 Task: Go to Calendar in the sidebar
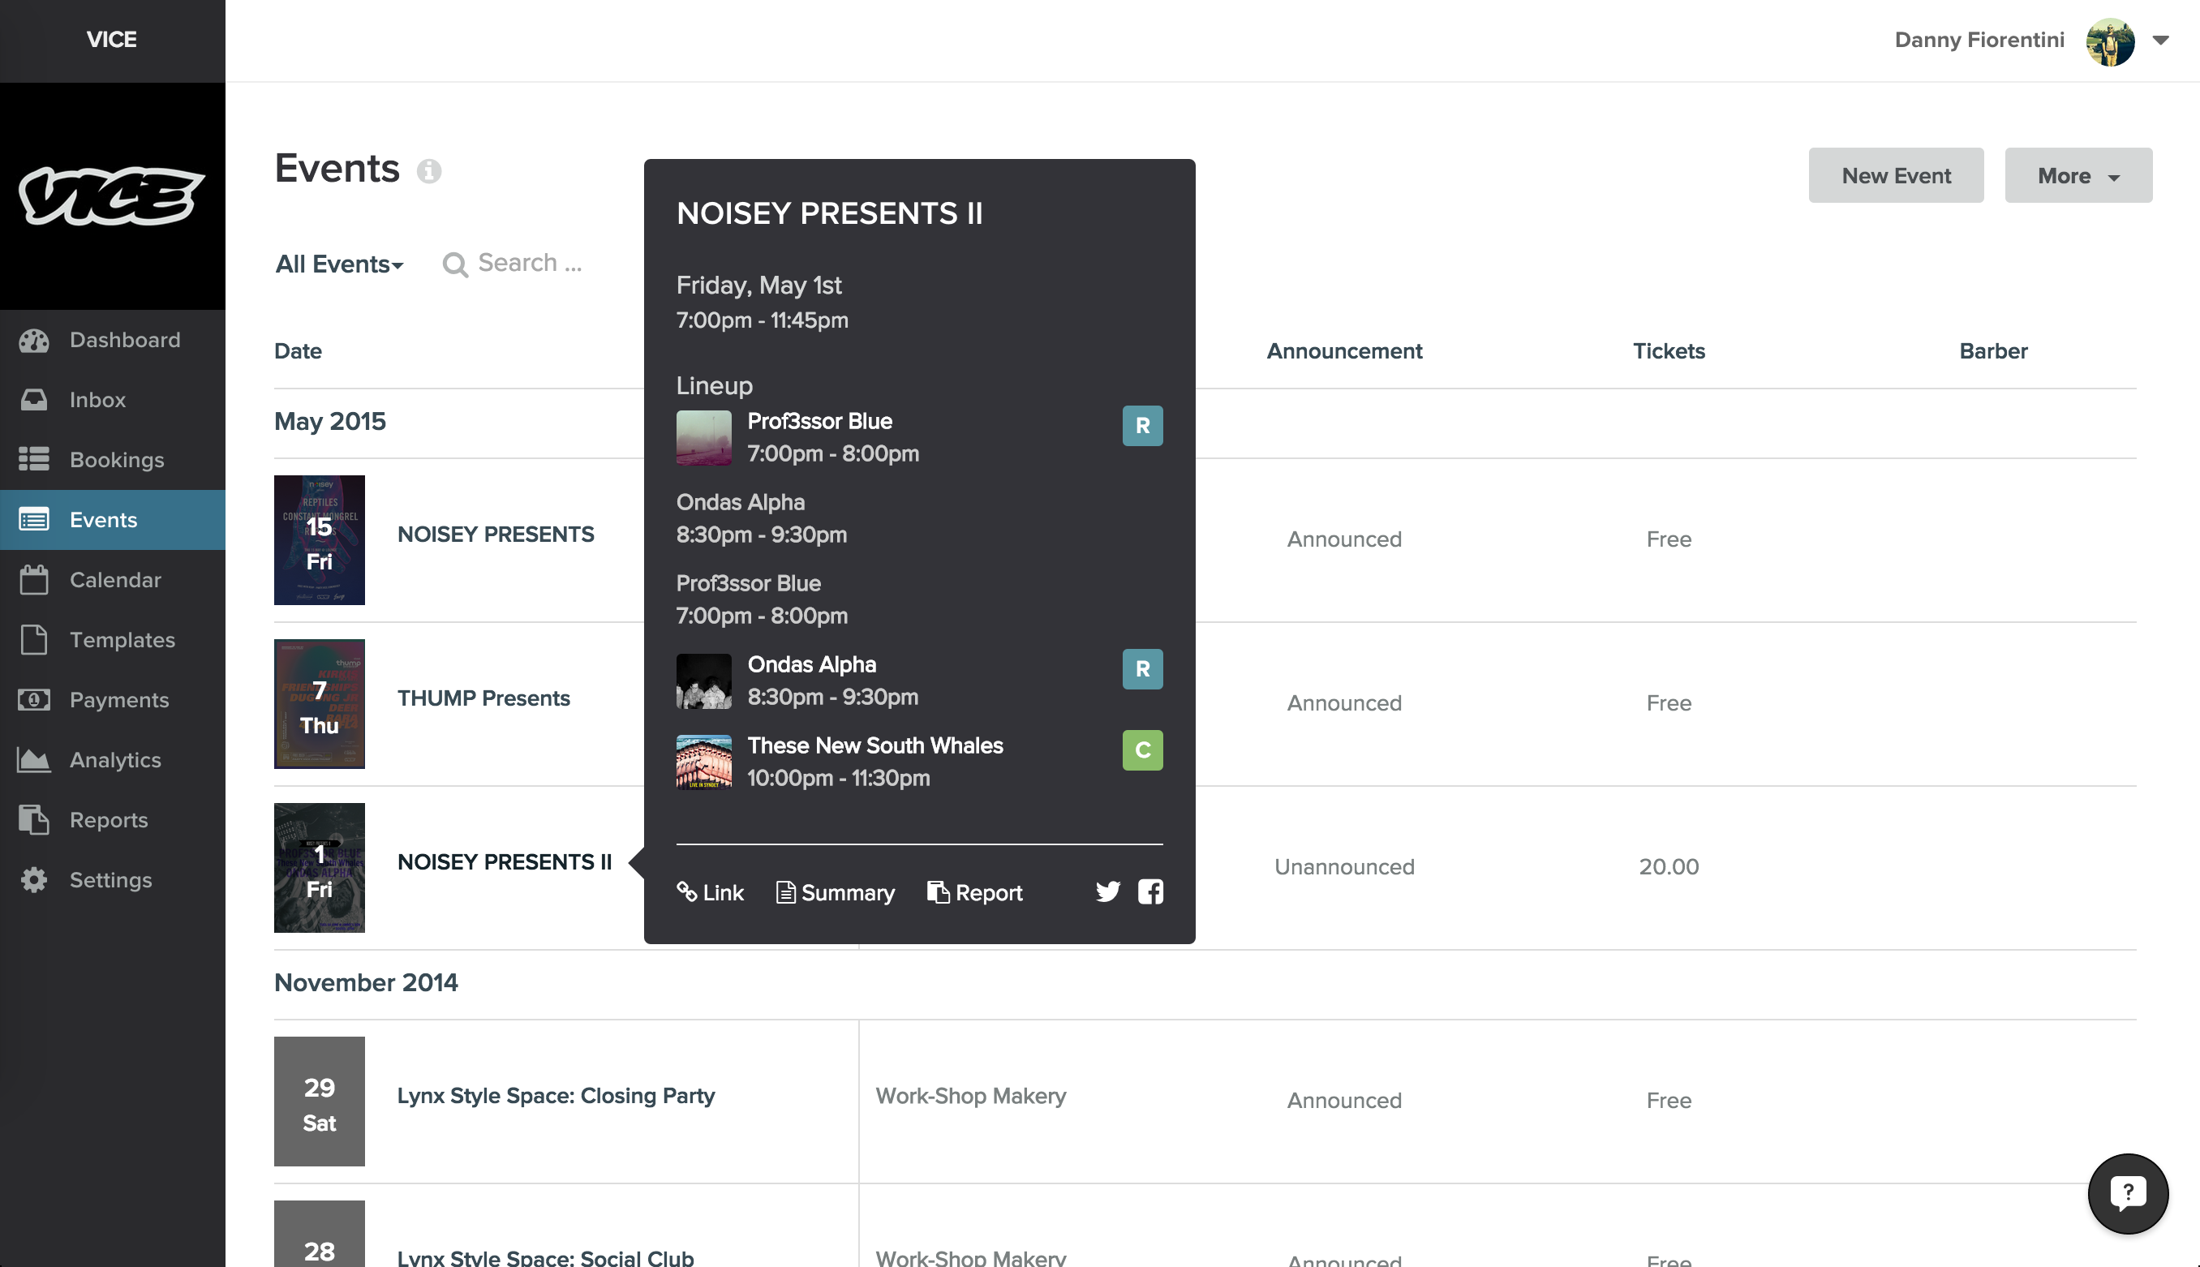[x=115, y=581]
